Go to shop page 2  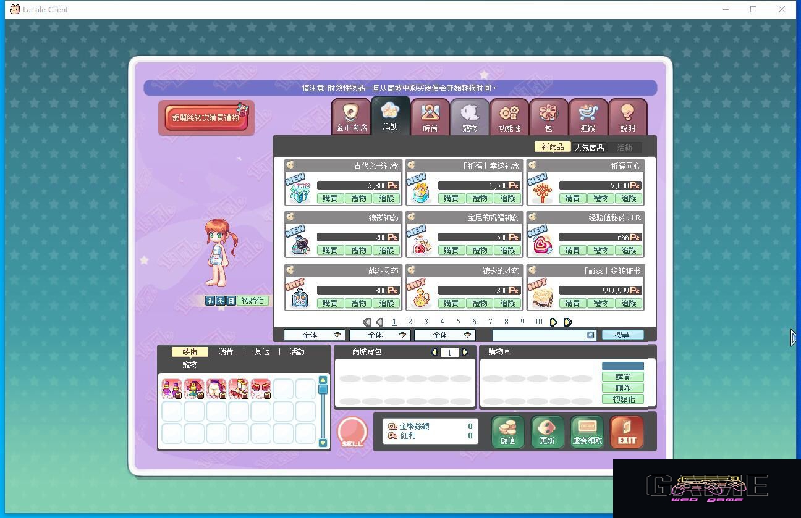(x=410, y=322)
